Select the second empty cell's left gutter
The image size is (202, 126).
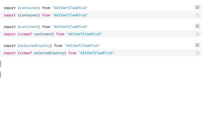tap(1, 75)
